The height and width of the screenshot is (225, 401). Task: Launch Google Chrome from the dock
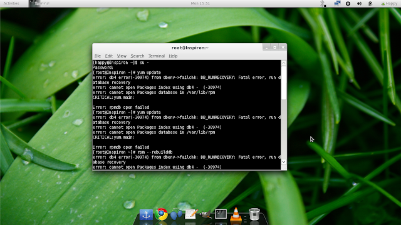(161, 214)
